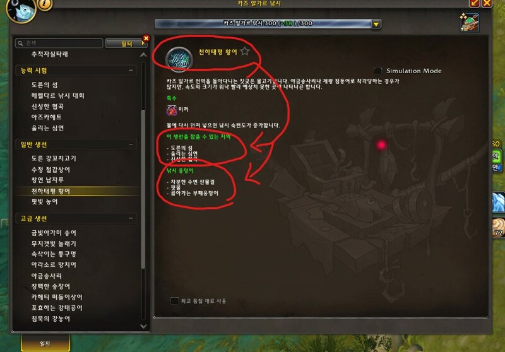Viewport: 505px width, 352px height.
Task: Click in the 검색 search field
Action: pos(59,43)
